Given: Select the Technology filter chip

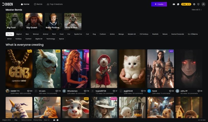Looking at the screenshot, I should [51, 39].
